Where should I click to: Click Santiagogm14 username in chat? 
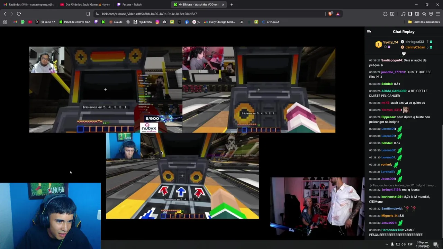(x=392, y=60)
